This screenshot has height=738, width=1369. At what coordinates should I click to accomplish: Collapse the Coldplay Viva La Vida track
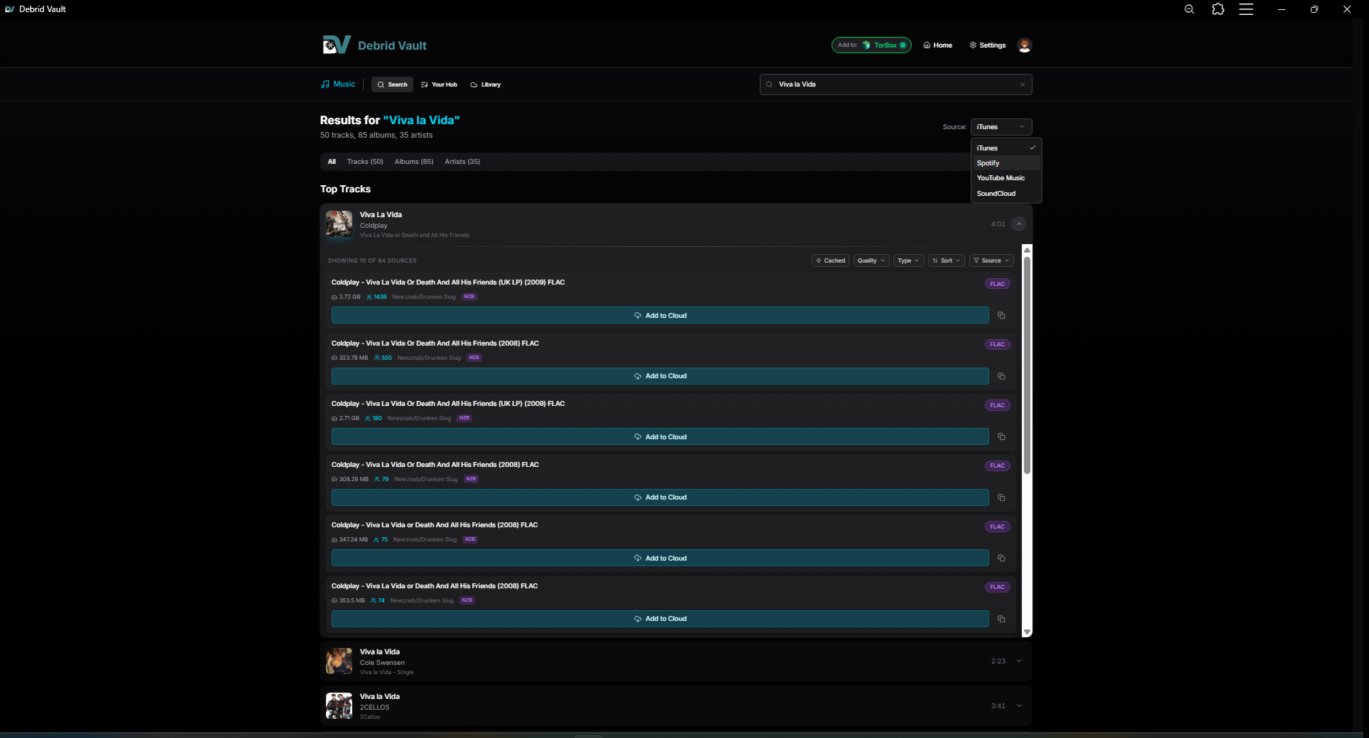(x=1019, y=224)
